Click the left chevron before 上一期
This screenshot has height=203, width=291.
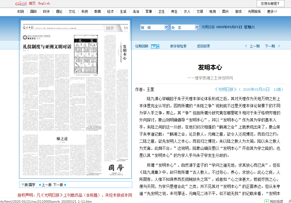pyautogui.click(x=246, y=46)
